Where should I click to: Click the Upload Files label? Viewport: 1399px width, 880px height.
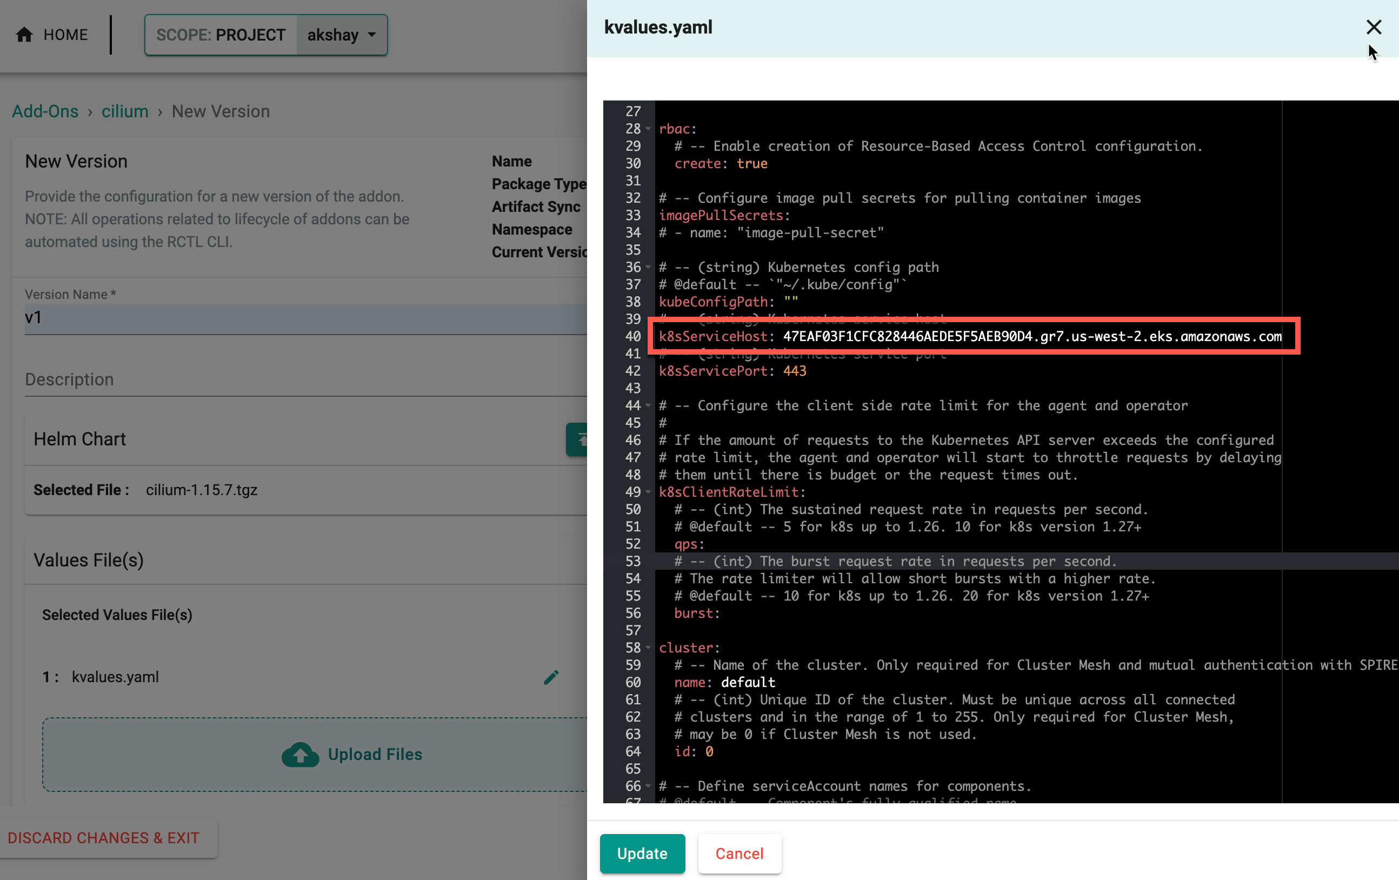pos(375,754)
